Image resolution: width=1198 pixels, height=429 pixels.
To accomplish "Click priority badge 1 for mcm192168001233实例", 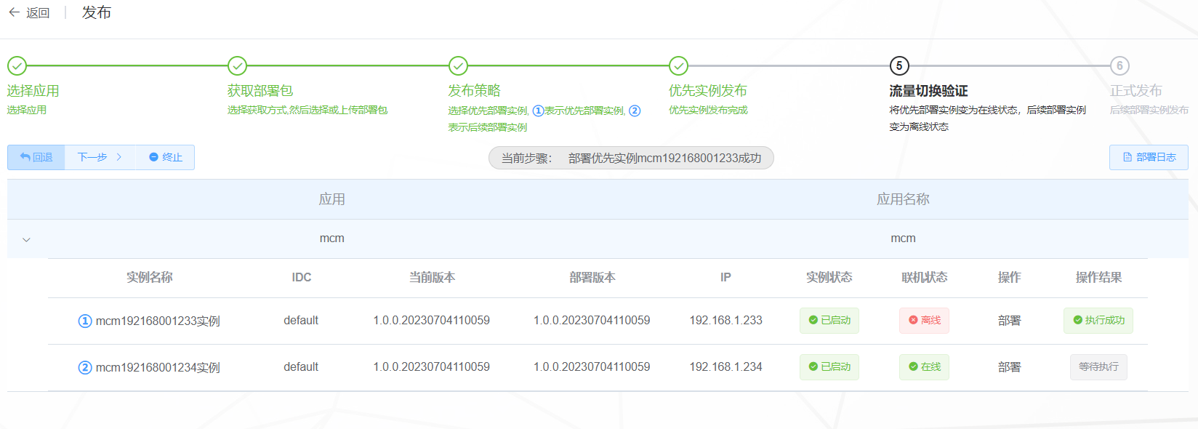I will (x=85, y=321).
